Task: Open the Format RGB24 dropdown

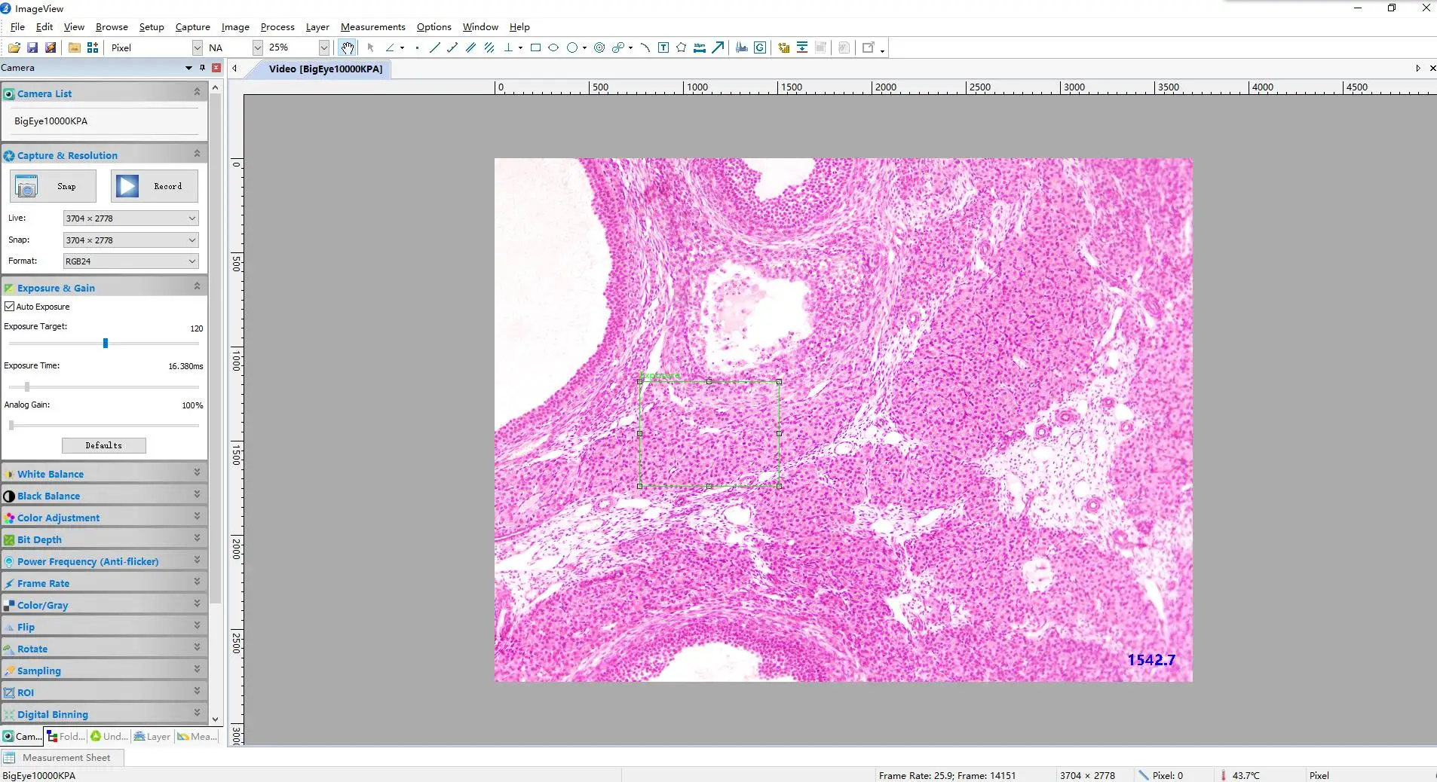Action: [130, 261]
